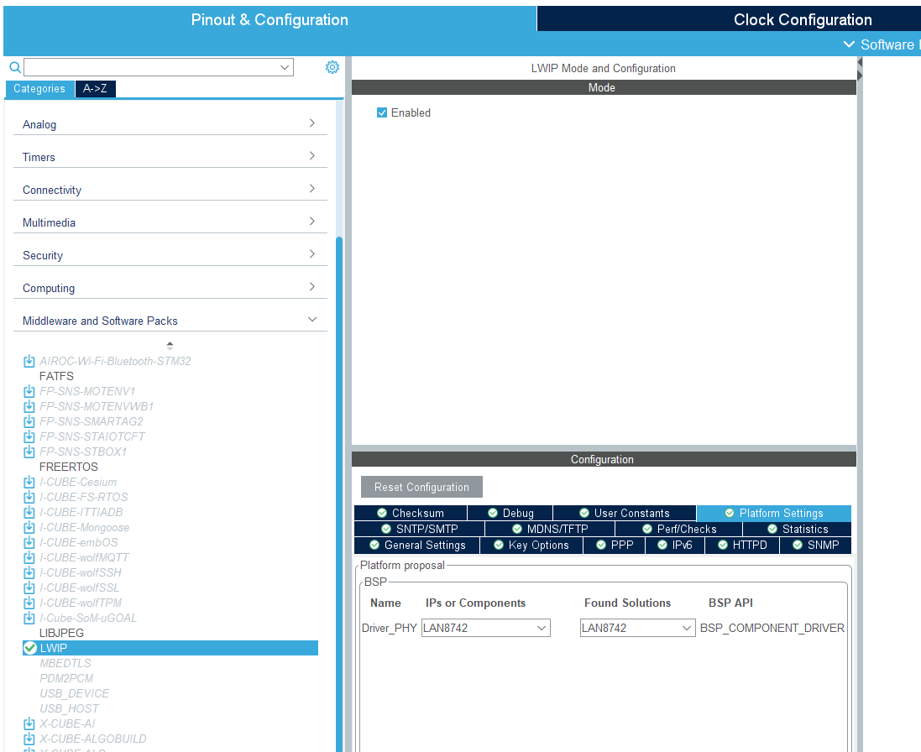The image size is (921, 752).
Task: Click the Reset Configuration button
Action: 421,487
